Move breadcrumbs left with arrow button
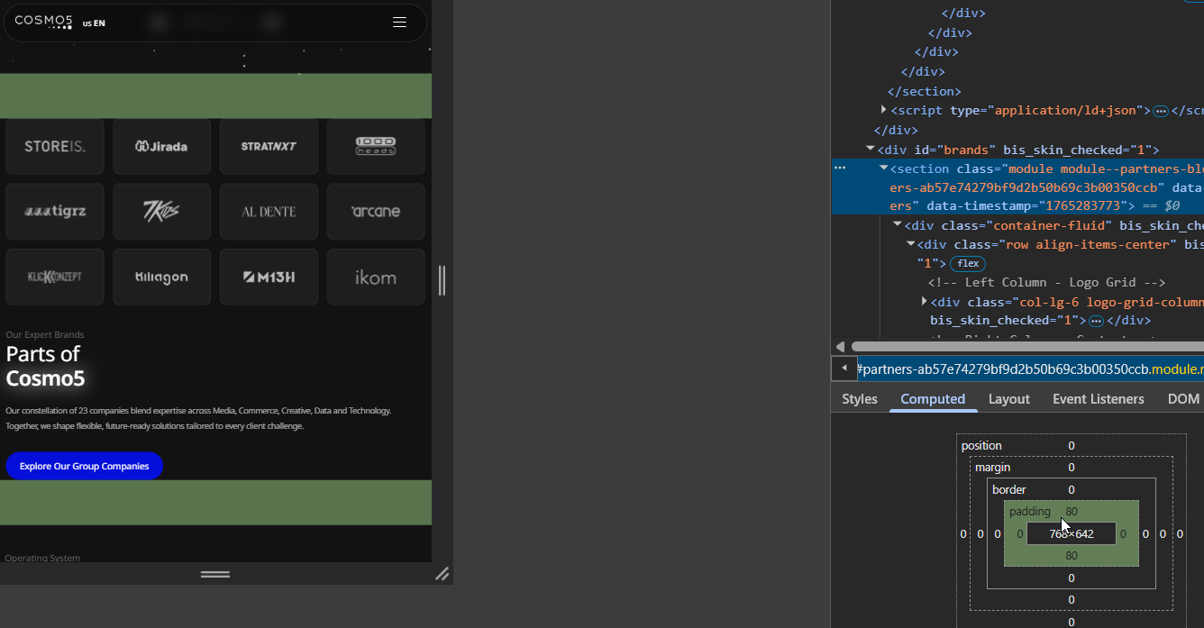The height and width of the screenshot is (628, 1204). [x=844, y=369]
